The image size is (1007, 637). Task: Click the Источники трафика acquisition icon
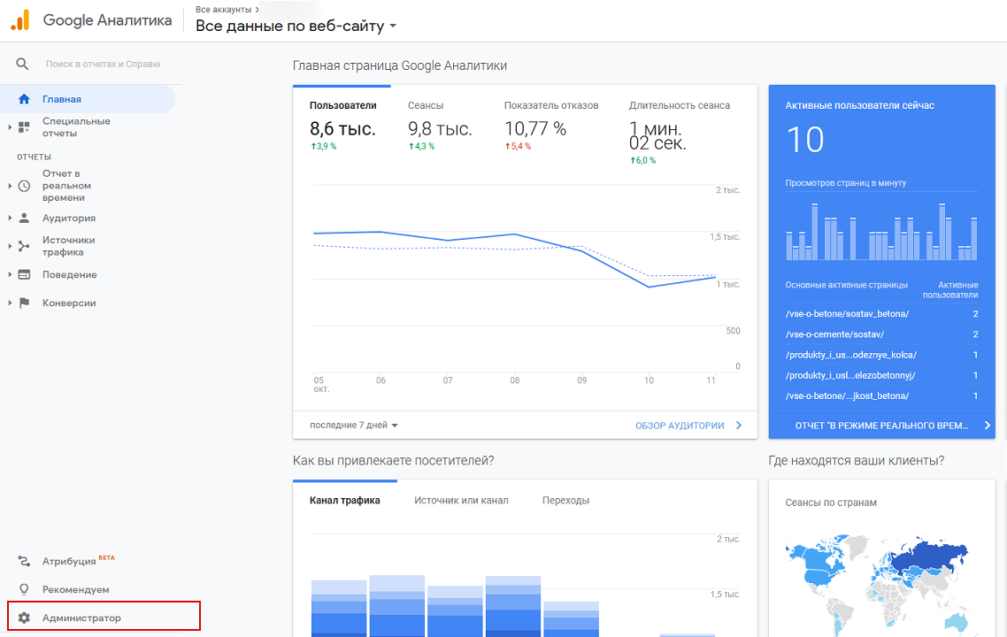[25, 246]
